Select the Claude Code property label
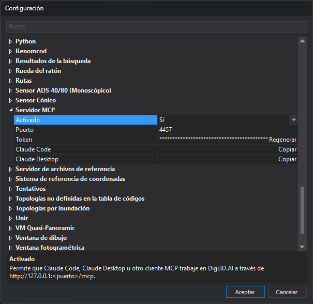The height and width of the screenshot is (304, 313). 33,149
